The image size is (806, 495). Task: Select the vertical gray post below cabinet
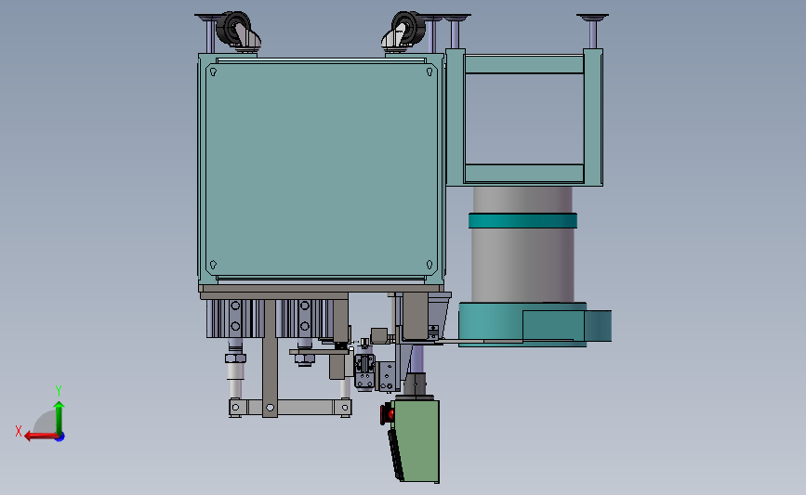(x=270, y=358)
